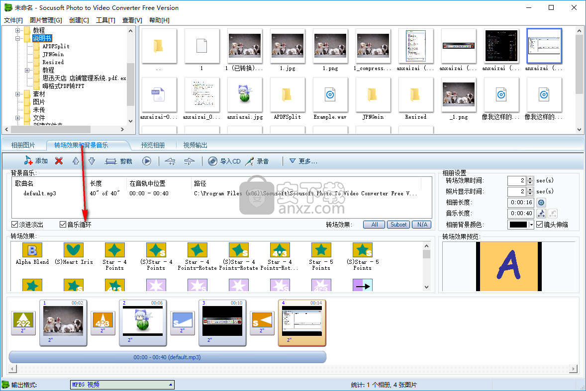Open the 创建[C] menu
Screen dimensions: 586x391
point(79,20)
